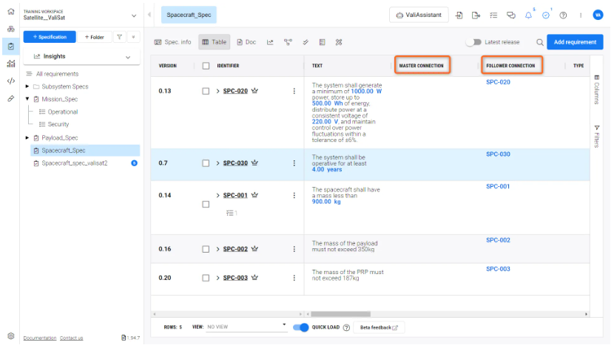The image size is (614, 348).
Task: Open the Filters side panel
Action: click(596, 137)
